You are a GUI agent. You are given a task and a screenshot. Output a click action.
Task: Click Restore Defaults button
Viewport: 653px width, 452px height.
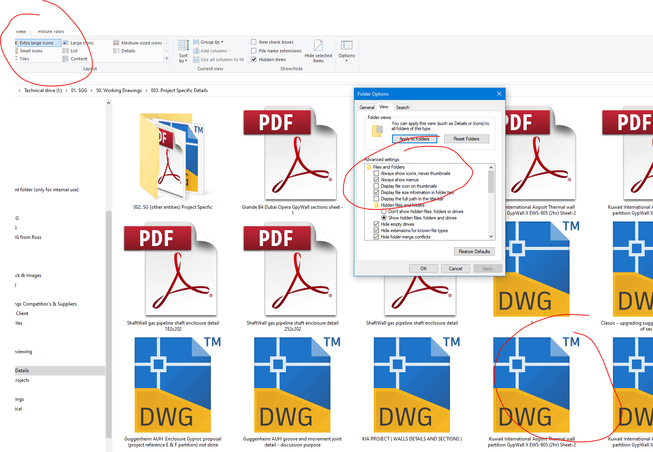point(474,252)
